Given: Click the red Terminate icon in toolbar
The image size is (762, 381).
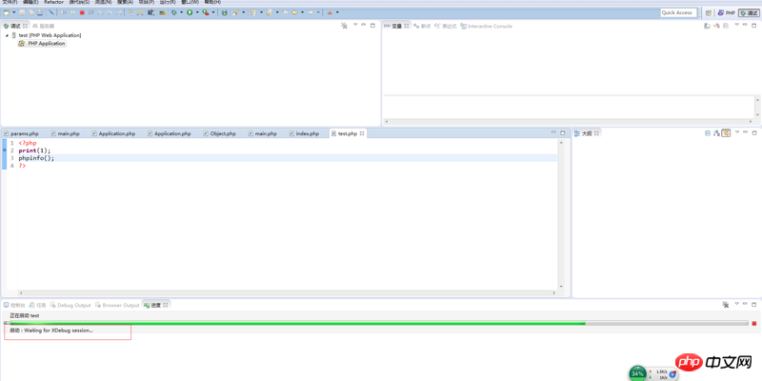Looking at the screenshot, I should pyautogui.click(x=82, y=12).
